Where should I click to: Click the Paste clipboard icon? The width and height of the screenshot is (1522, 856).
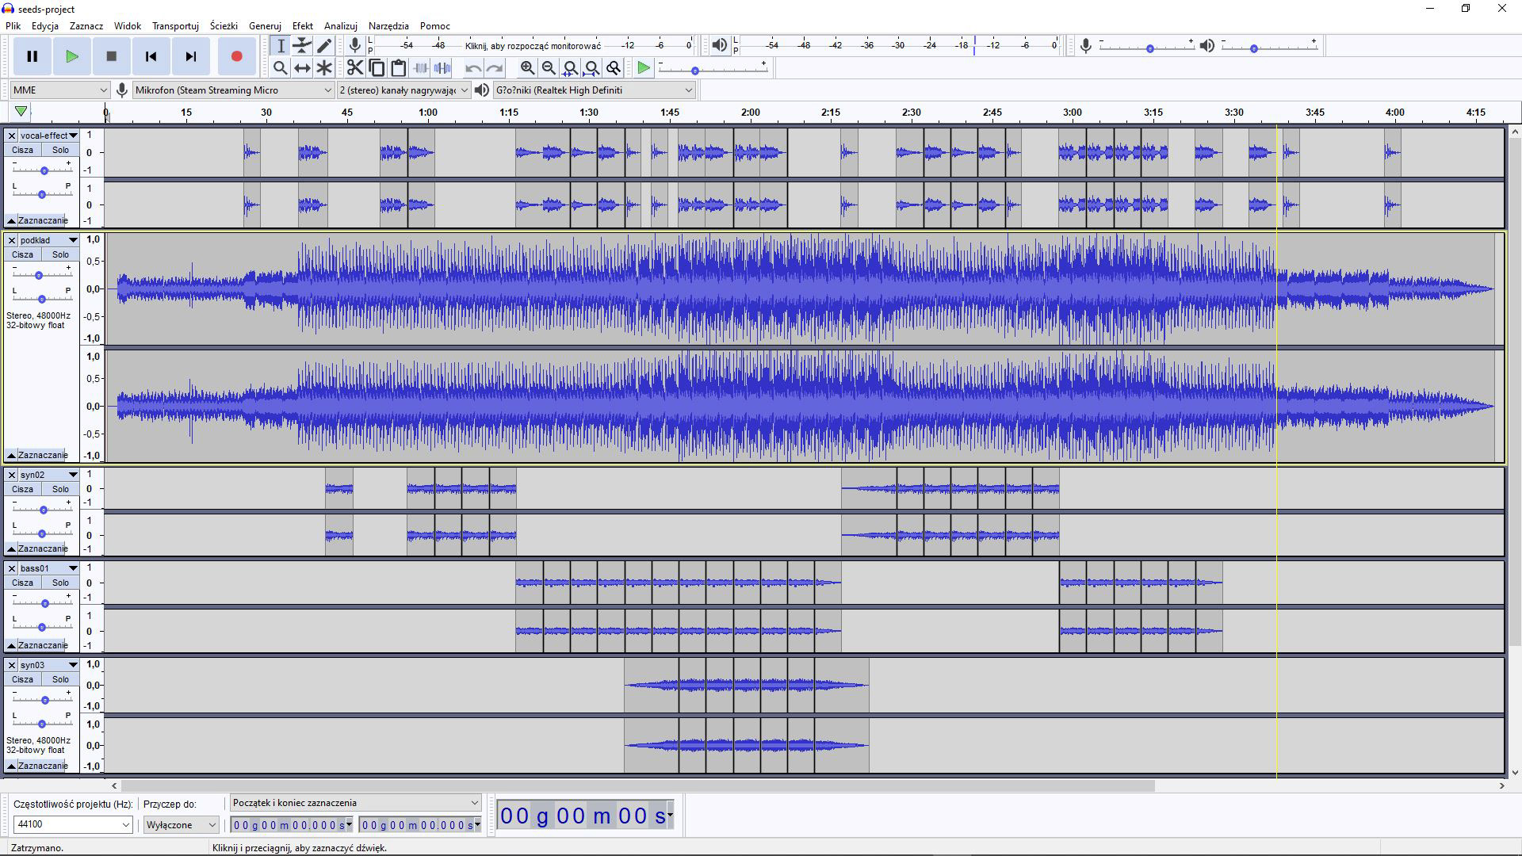[x=399, y=68]
